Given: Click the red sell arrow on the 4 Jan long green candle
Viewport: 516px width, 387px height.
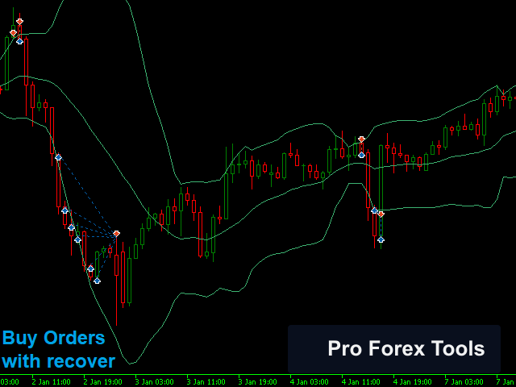Looking at the screenshot, I should tap(381, 214).
